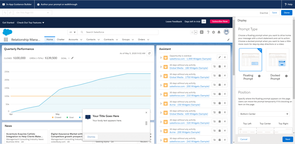The height and width of the screenshot is (144, 295).
Task: Expand the Acme 200 Widgets row
Action: click(x=161, y=131)
